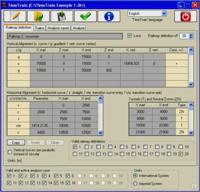Click 'cte' row type cell in horizontal table

(x=19, y=126)
